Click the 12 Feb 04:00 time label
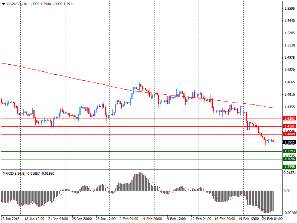The image size is (297, 223). pos(201,219)
